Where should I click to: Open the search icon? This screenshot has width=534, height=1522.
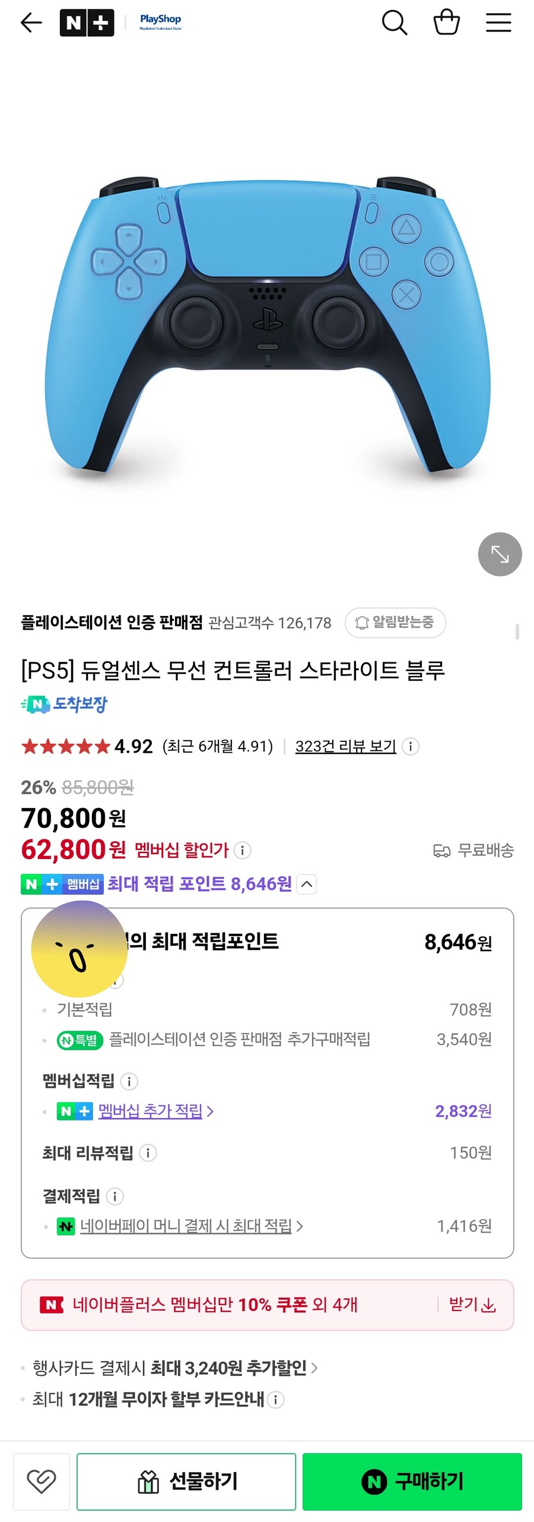click(395, 23)
